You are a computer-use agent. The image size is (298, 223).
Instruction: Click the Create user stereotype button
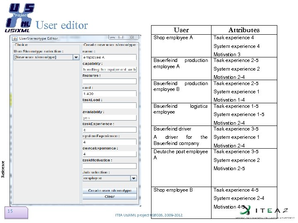point(110,190)
